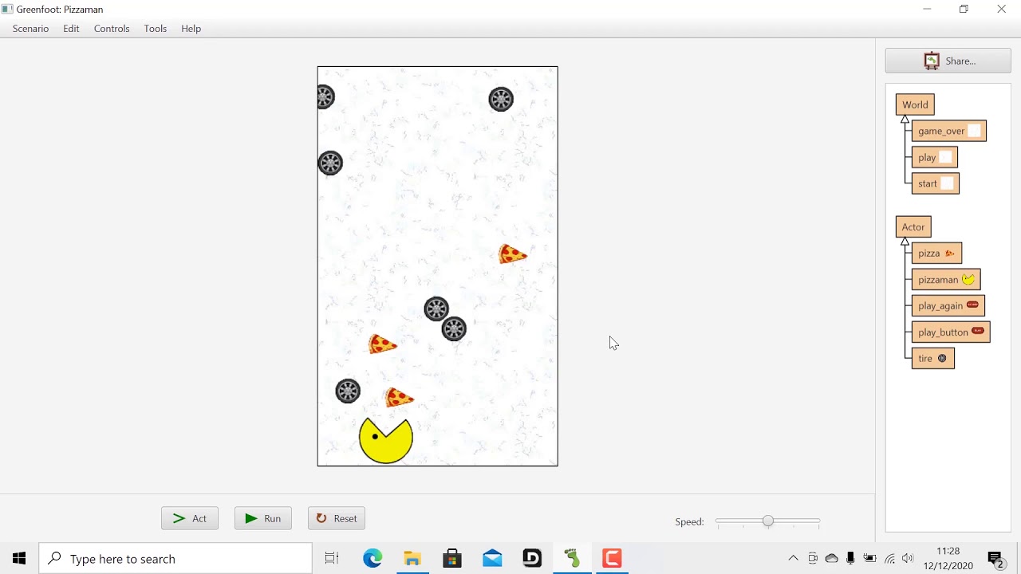Open the Wi-Fi network tray icon

pyautogui.click(x=889, y=559)
